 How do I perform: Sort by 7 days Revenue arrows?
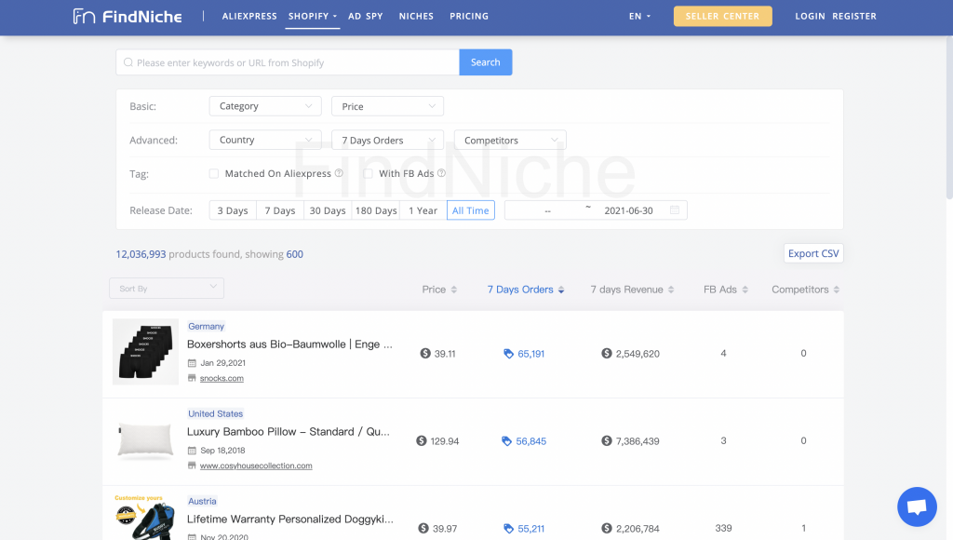click(671, 290)
